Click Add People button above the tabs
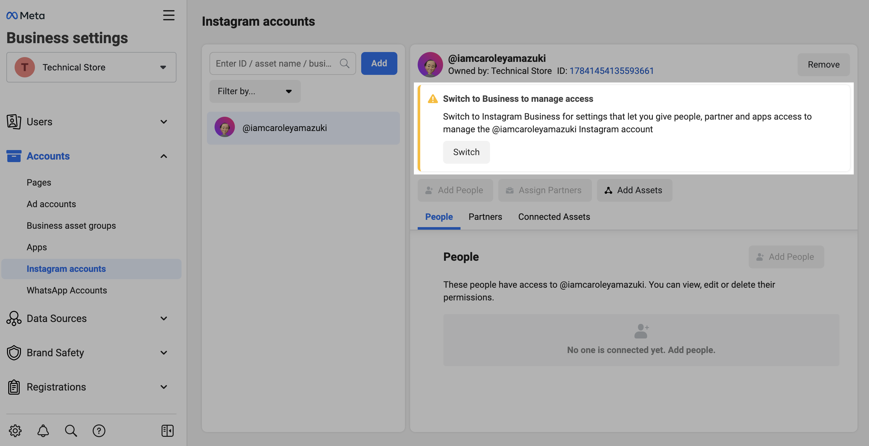Viewport: 869px width, 446px height. pos(455,190)
